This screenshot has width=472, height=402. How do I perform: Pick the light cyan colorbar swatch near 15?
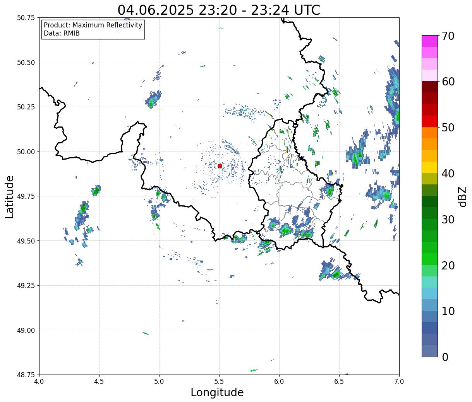pos(430,282)
